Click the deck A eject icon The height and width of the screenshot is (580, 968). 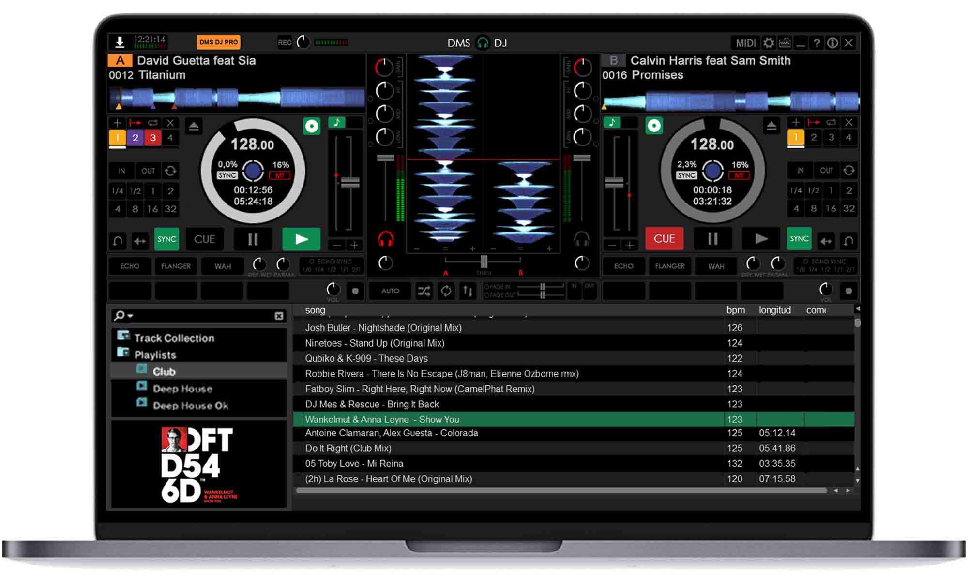tap(194, 127)
